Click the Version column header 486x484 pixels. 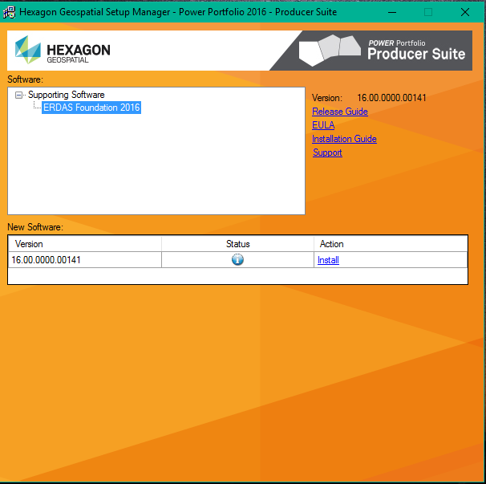tap(85, 244)
